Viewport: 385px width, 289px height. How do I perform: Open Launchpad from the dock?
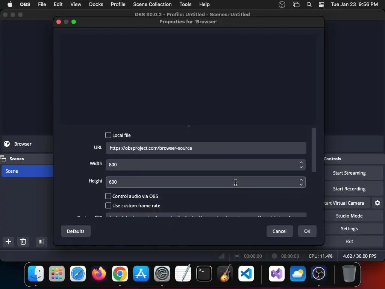coord(57,274)
